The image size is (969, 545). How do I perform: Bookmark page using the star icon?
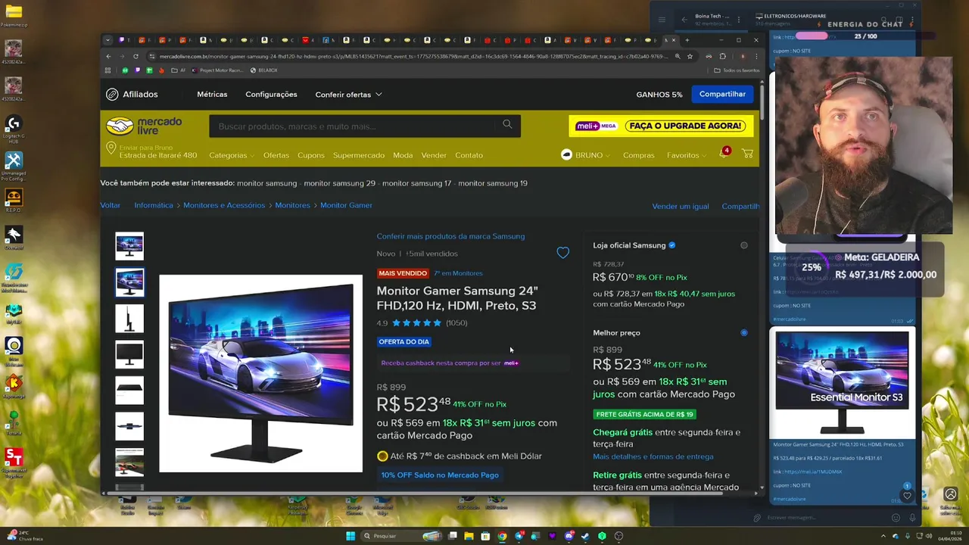(x=690, y=56)
